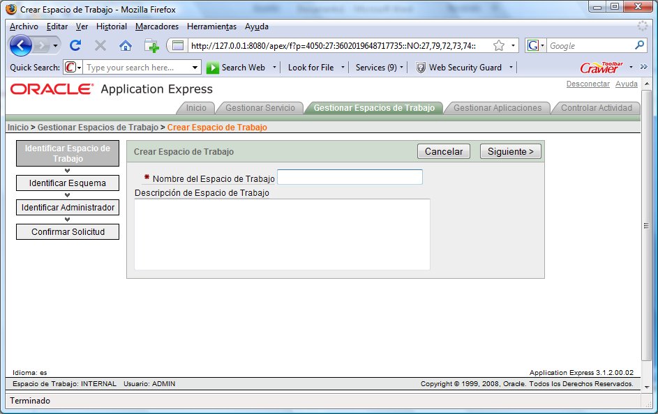Screen dimensions: 658x414
Task: Click the Google search engine icon
Action: [x=533, y=45]
